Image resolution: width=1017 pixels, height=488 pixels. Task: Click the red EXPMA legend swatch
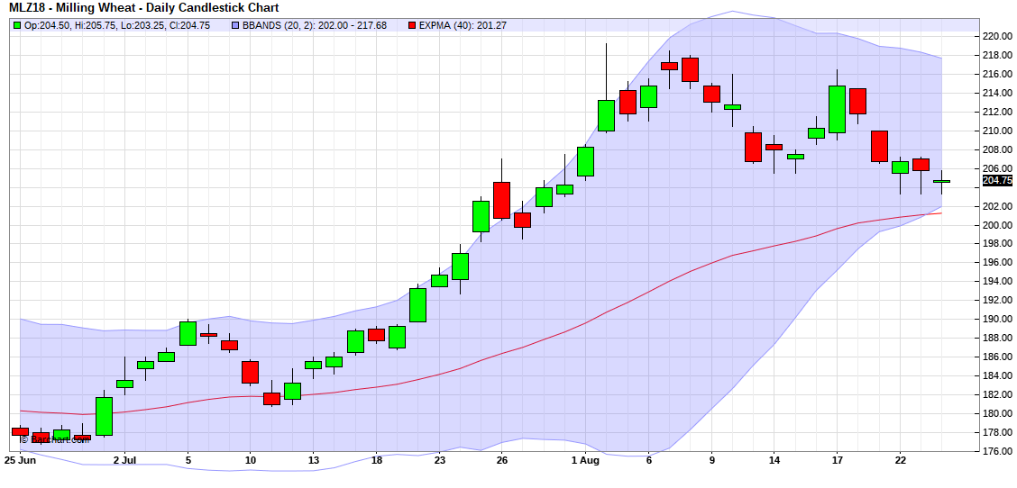coord(412,25)
